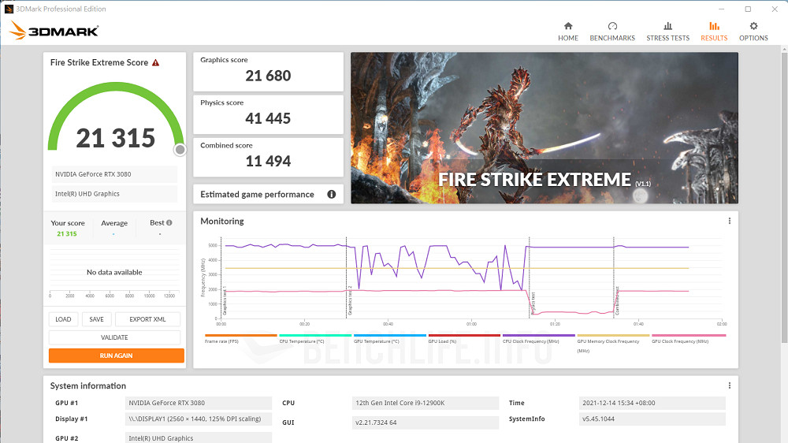This screenshot has height=443, width=788.
Task: Click the Combined score card
Action: (x=269, y=157)
